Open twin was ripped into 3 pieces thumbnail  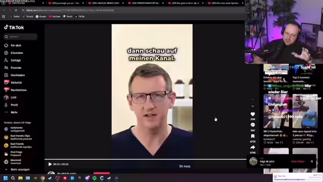[305, 111]
